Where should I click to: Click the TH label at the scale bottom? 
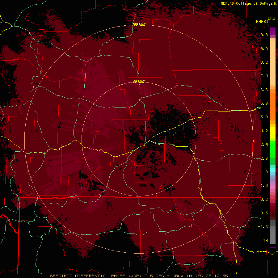(265, 241)
